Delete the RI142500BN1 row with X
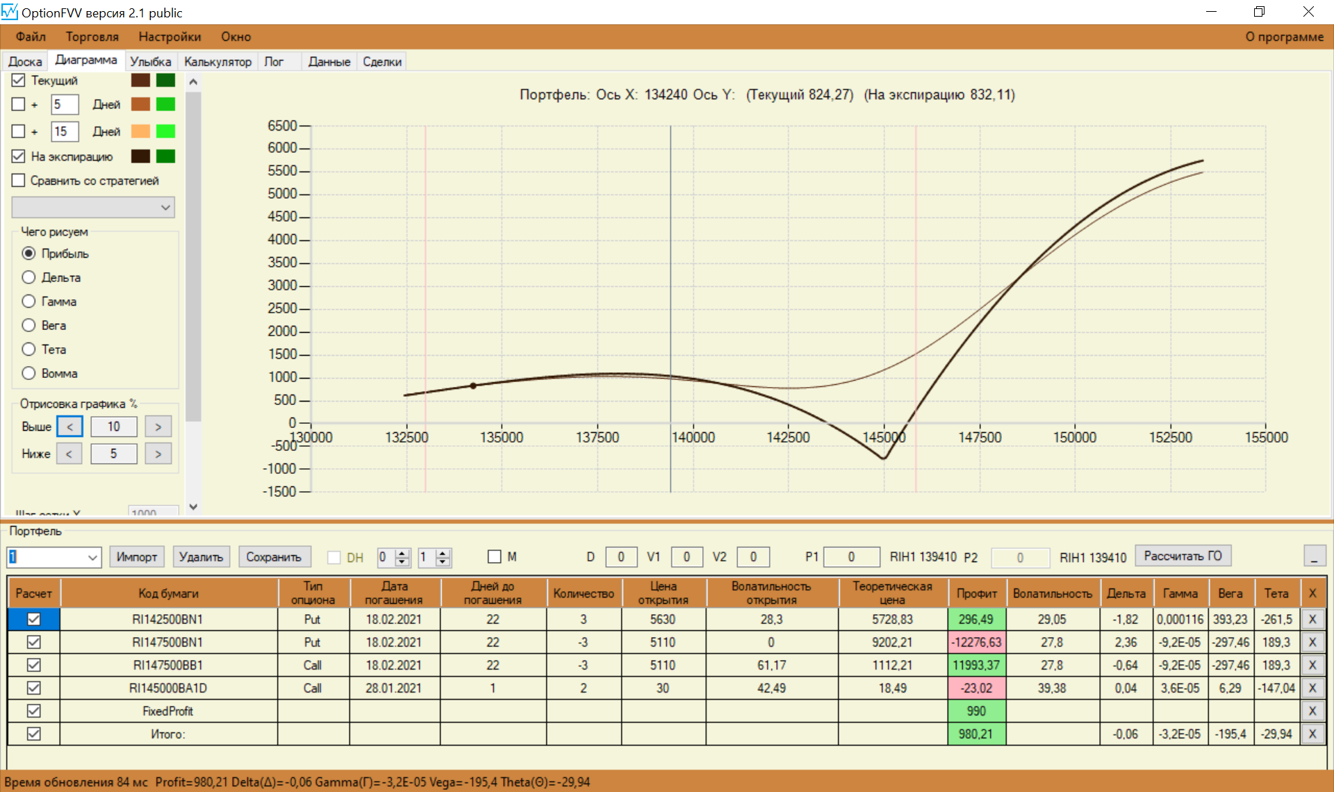Screen dimensions: 1334x792 (x=1312, y=619)
